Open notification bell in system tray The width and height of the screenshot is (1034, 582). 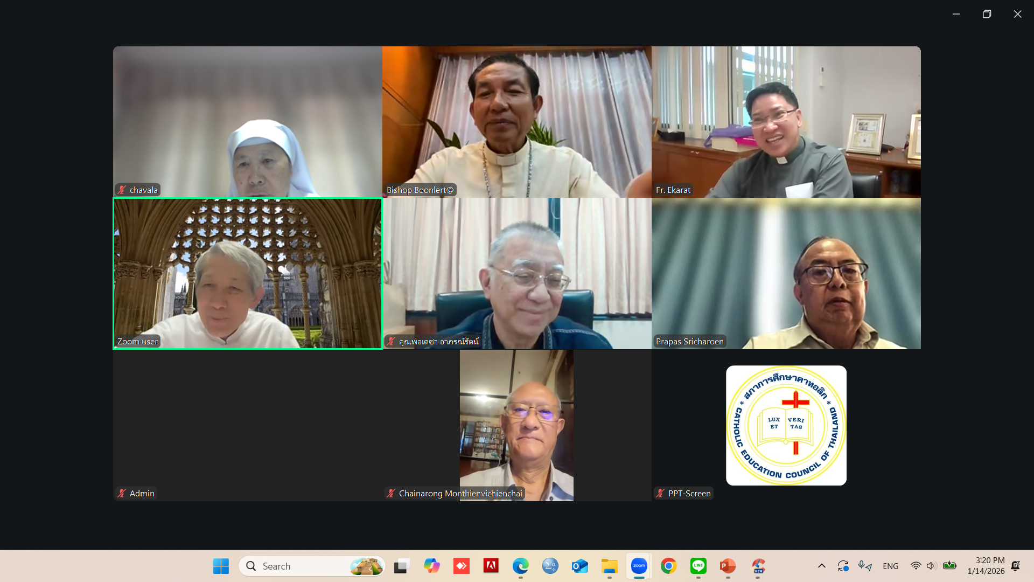click(1015, 566)
